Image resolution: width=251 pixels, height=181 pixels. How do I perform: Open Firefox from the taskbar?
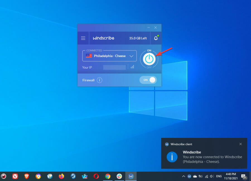pos(61,176)
